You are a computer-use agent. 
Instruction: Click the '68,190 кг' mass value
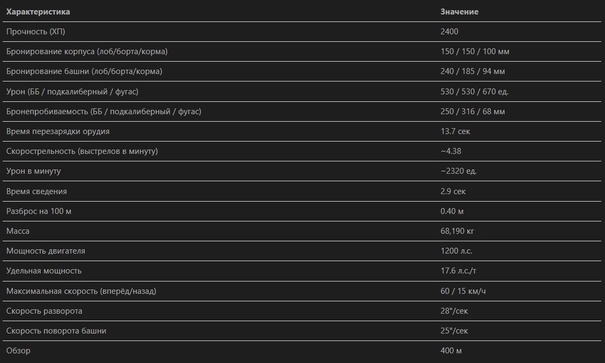(x=458, y=231)
